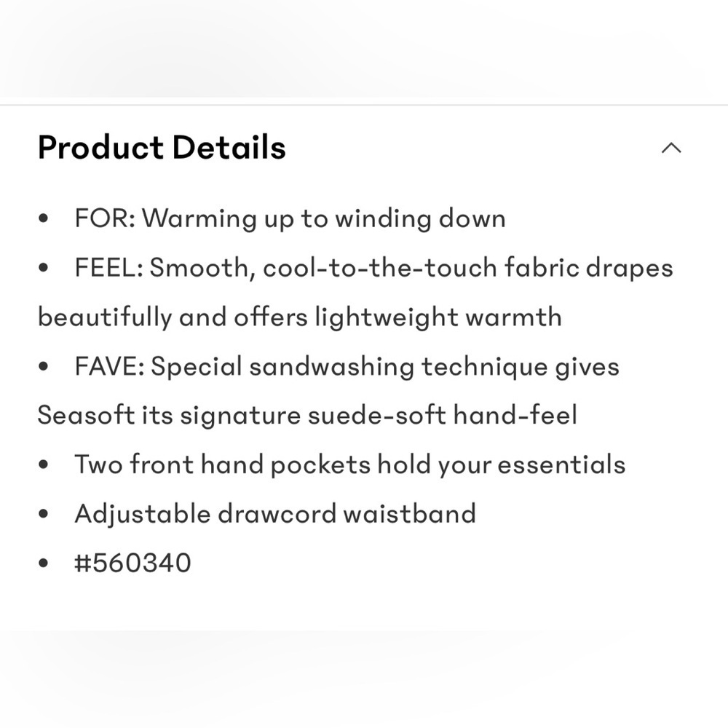Click the Product Details section heading
The width and height of the screenshot is (728, 728).
tap(162, 148)
